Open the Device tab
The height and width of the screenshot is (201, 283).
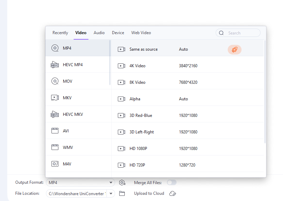click(118, 33)
